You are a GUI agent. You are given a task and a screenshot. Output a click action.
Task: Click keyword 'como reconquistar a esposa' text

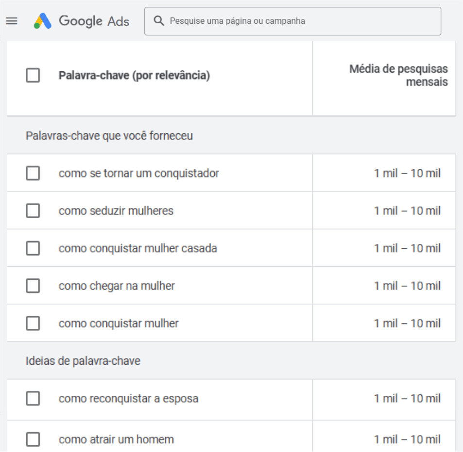coord(128,399)
